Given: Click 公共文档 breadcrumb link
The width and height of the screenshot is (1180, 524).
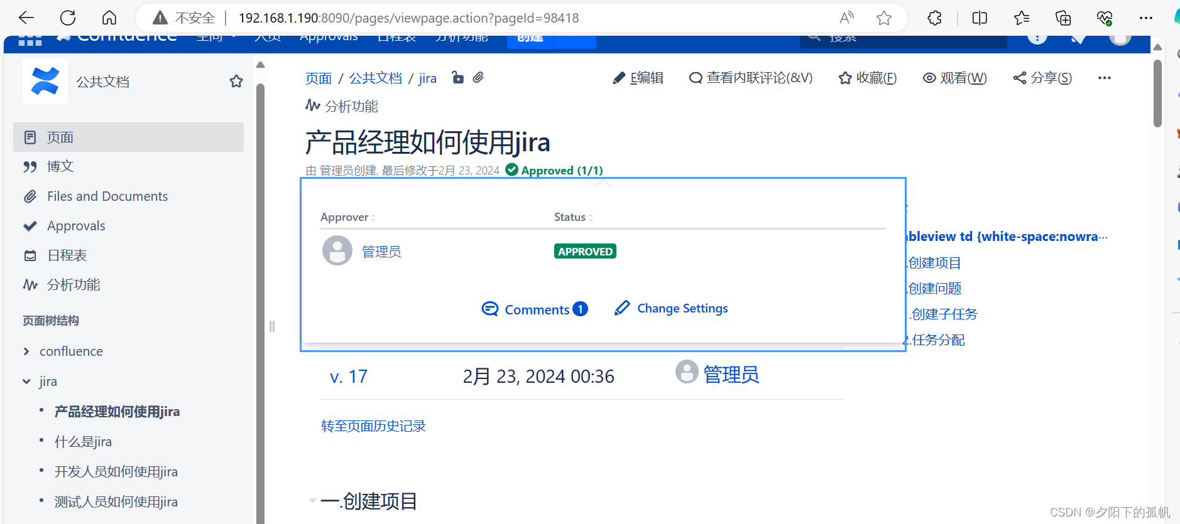Looking at the screenshot, I should pos(376,78).
